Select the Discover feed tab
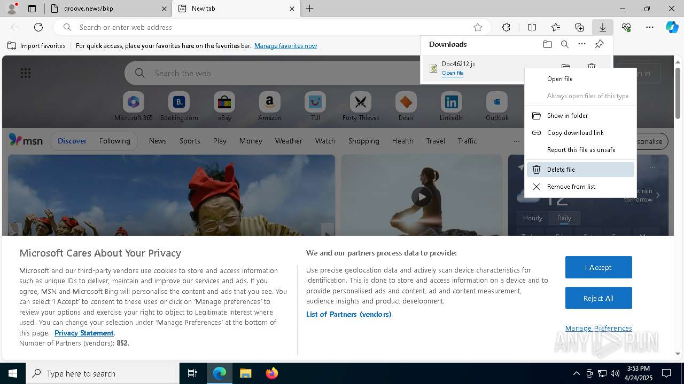This screenshot has width=684, height=384. coord(72,141)
